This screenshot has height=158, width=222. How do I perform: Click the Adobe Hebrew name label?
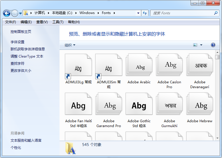click(x=200, y=121)
